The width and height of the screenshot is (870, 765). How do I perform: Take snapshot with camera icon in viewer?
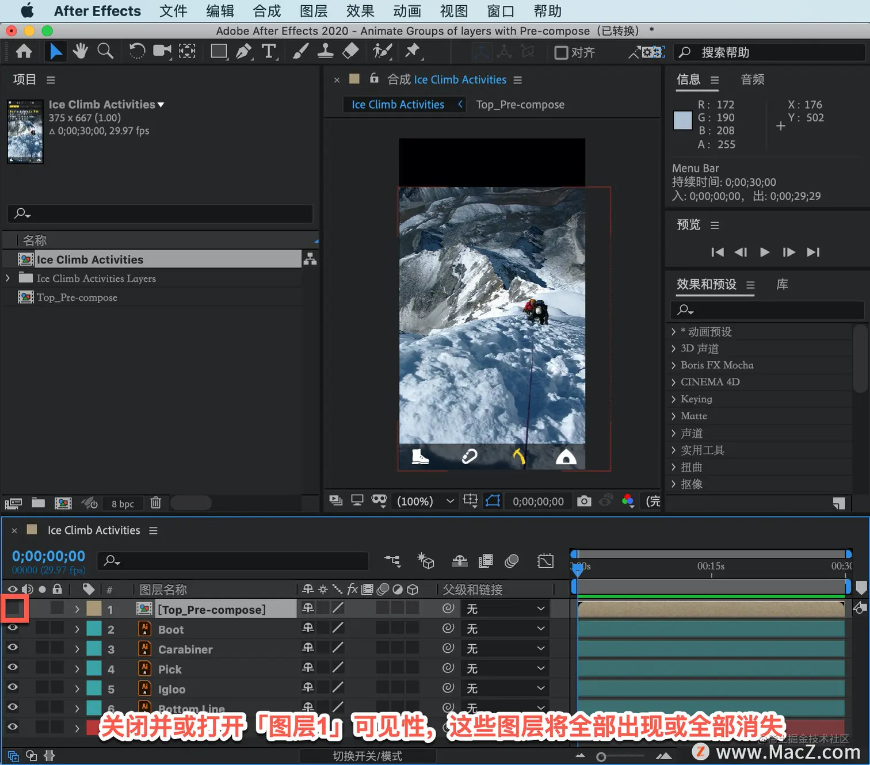tap(584, 501)
